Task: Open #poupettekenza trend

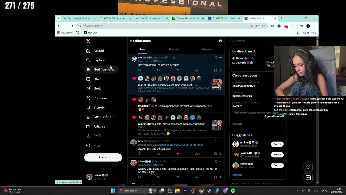Action: pyautogui.click(x=242, y=96)
